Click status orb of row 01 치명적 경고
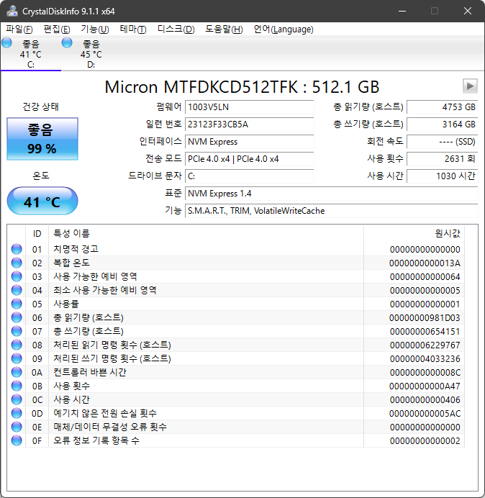 [x=17, y=249]
